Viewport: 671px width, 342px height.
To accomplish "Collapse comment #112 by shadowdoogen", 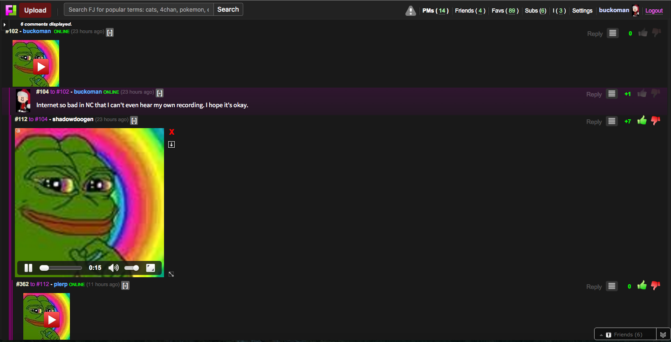I will 134,121.
